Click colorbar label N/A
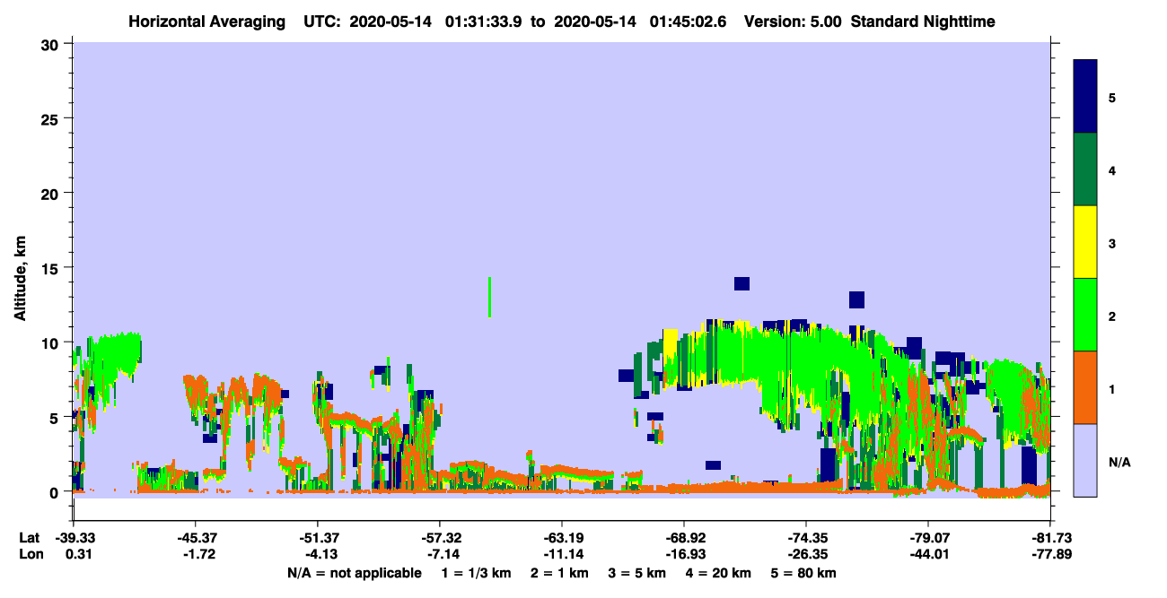The height and width of the screenshot is (598, 1167). coord(1119,461)
